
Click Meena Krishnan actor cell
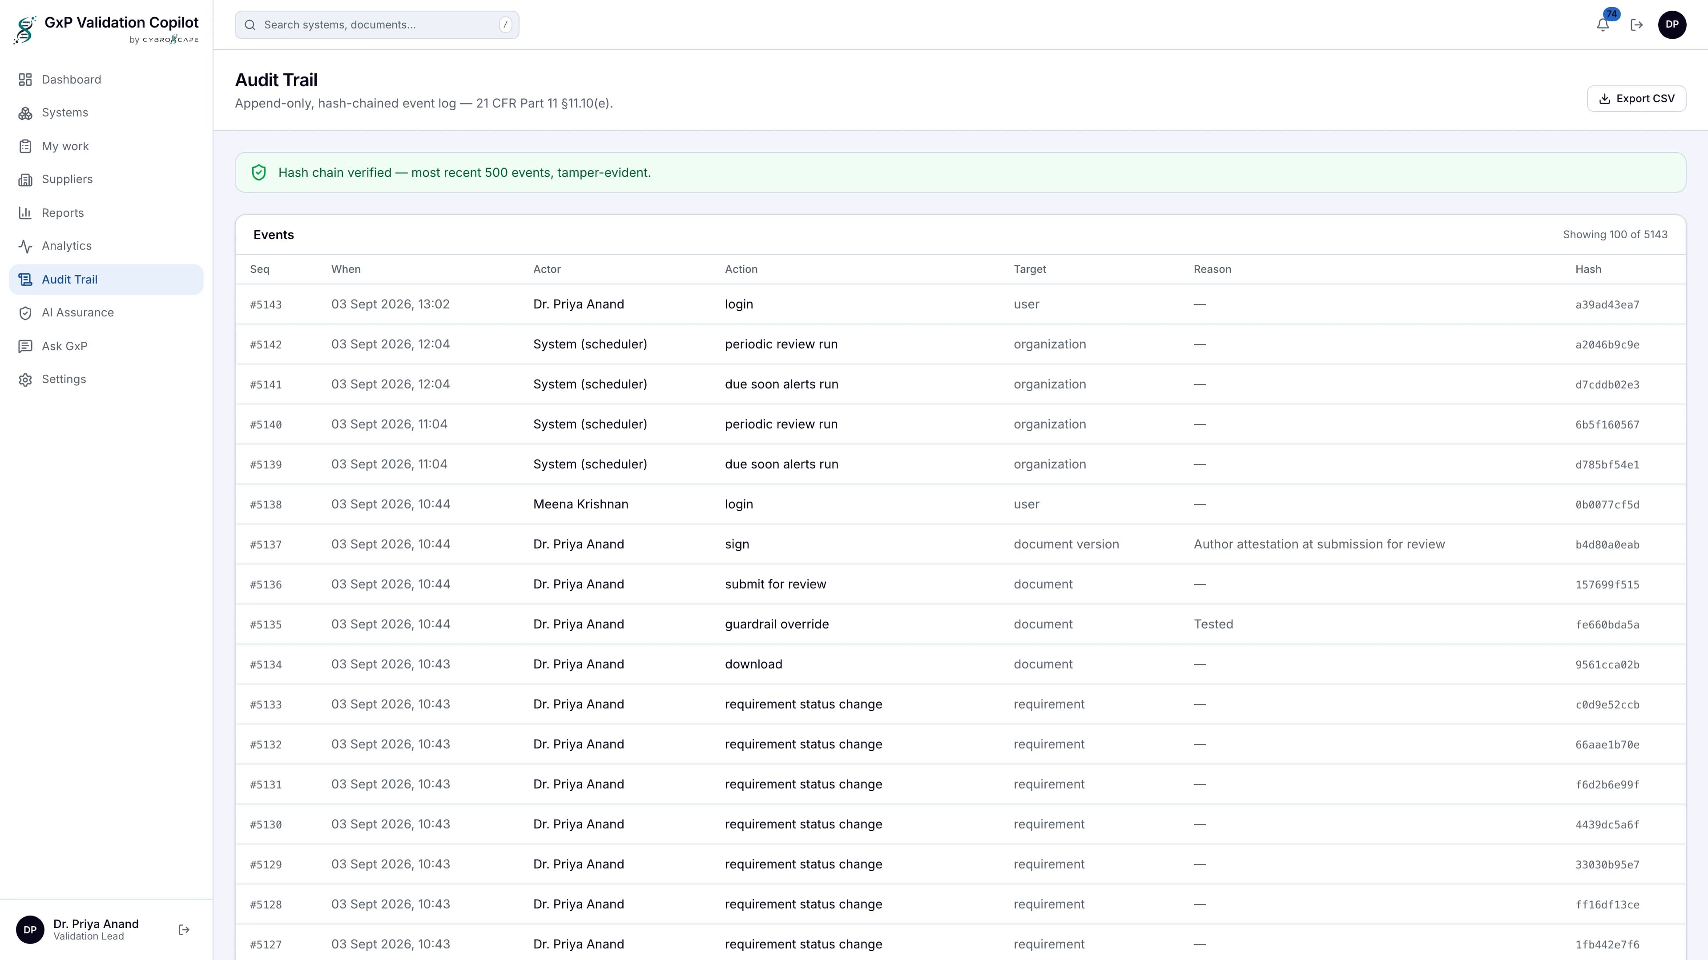pyautogui.click(x=580, y=504)
